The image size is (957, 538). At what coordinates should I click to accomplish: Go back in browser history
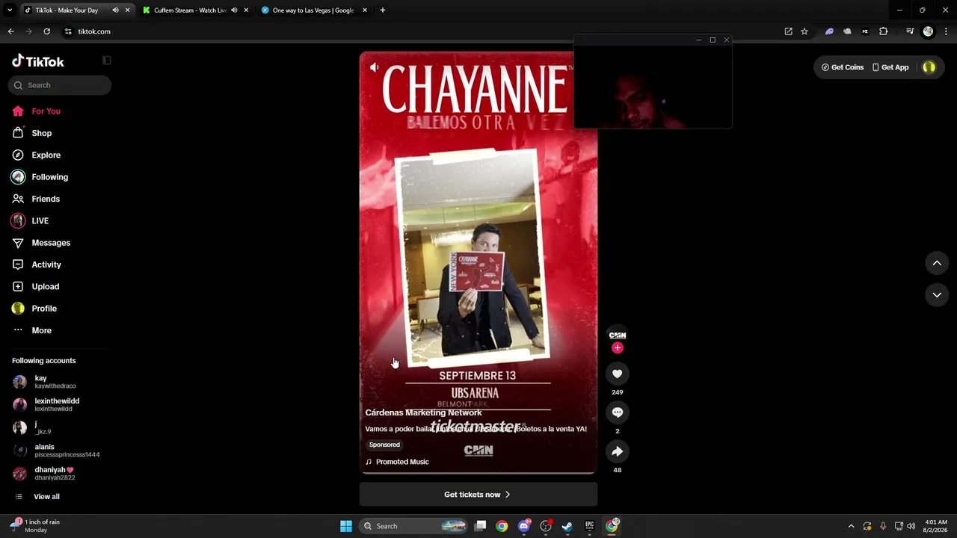[11, 31]
